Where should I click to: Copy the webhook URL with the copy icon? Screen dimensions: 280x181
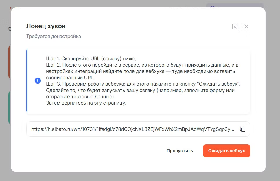click(x=242, y=129)
